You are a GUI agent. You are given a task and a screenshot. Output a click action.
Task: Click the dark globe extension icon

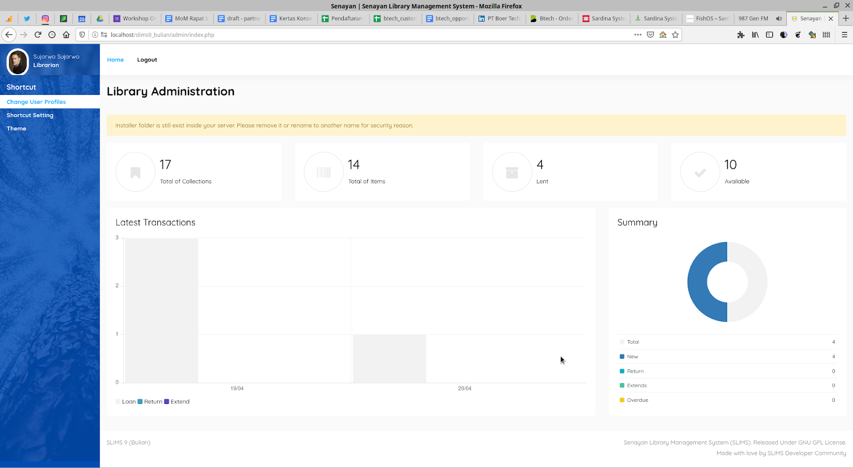[x=784, y=35]
